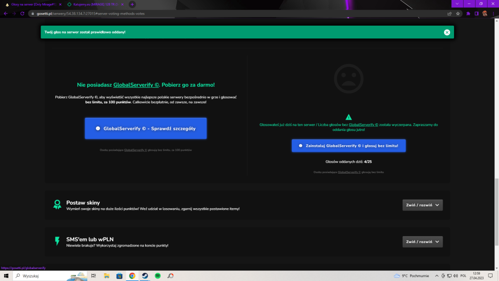Open Spotify from taskbar

pos(158,276)
